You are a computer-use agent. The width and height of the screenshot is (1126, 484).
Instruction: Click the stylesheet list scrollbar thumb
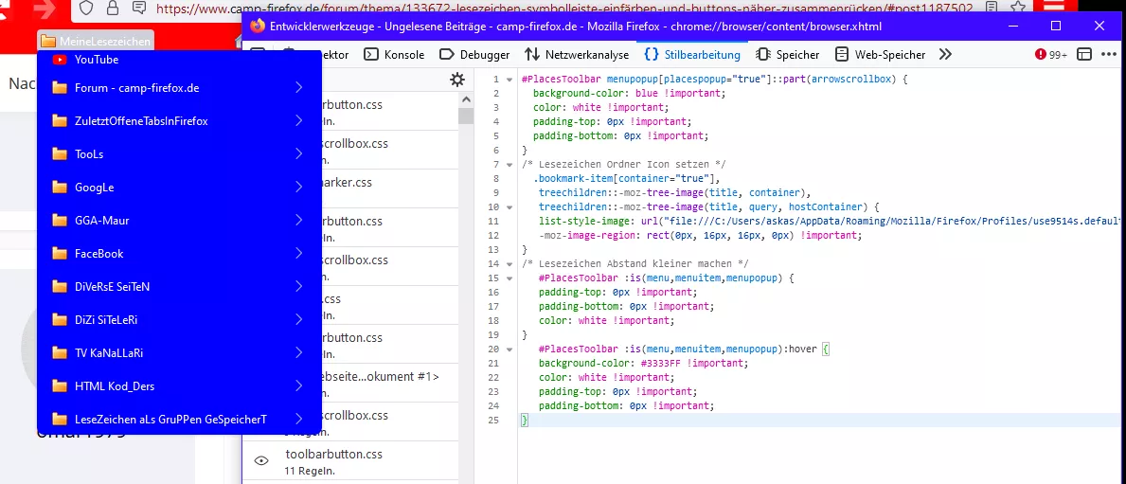point(465,117)
